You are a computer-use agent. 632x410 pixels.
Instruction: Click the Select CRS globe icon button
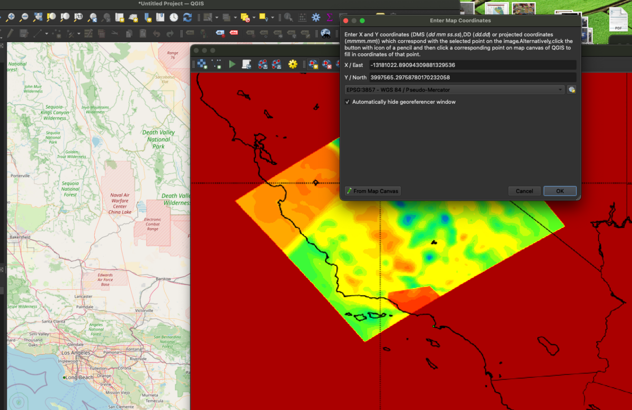(x=571, y=90)
